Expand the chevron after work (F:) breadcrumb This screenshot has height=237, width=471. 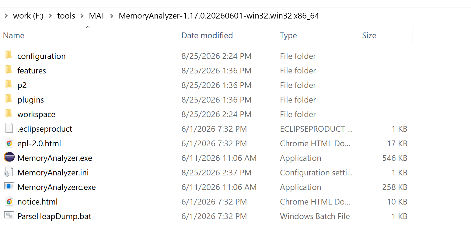51,16
